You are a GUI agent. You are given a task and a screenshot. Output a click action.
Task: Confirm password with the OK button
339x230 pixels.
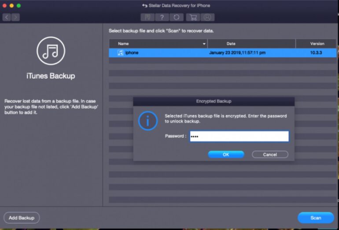click(x=226, y=154)
